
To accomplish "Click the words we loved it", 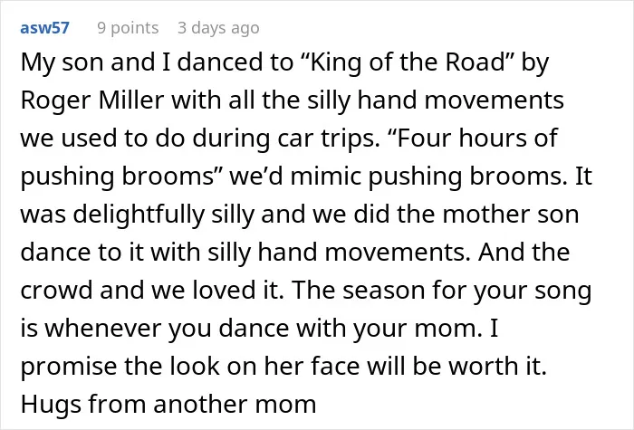I will point(217,291).
